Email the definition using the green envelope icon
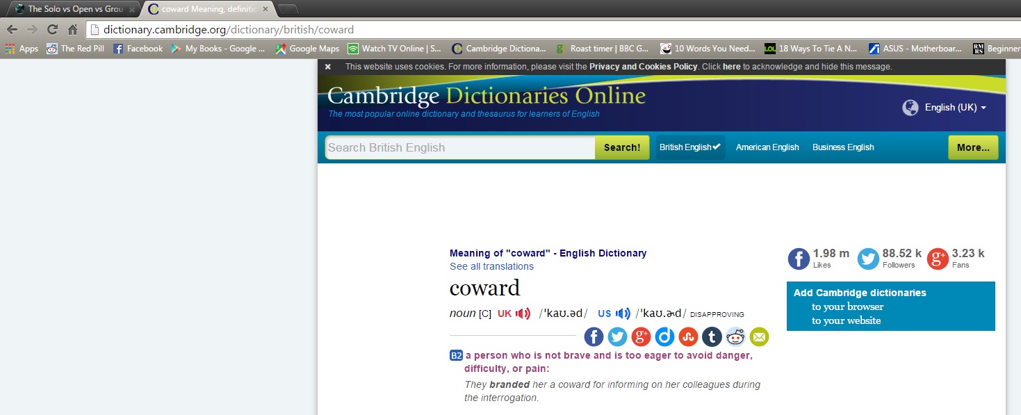Image resolution: width=1021 pixels, height=415 pixels. pos(759,337)
